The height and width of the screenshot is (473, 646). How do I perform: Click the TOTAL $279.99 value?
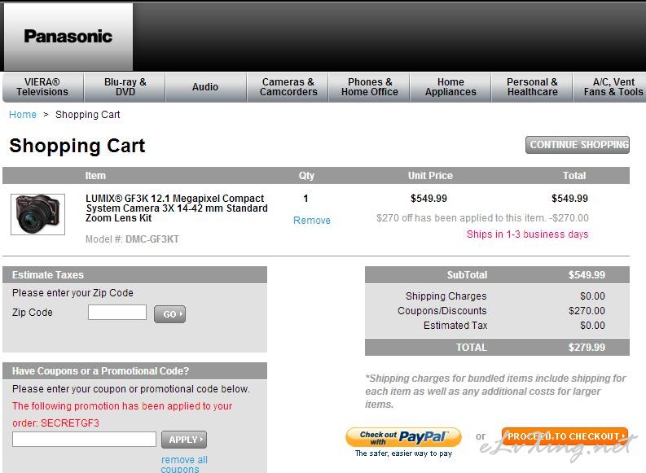click(x=587, y=348)
